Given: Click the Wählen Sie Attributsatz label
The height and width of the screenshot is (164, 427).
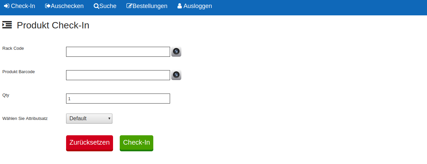Looking at the screenshot, I should [x=25, y=119].
